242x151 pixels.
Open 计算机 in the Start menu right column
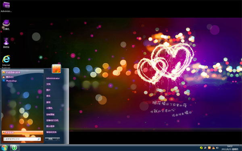point(49,108)
